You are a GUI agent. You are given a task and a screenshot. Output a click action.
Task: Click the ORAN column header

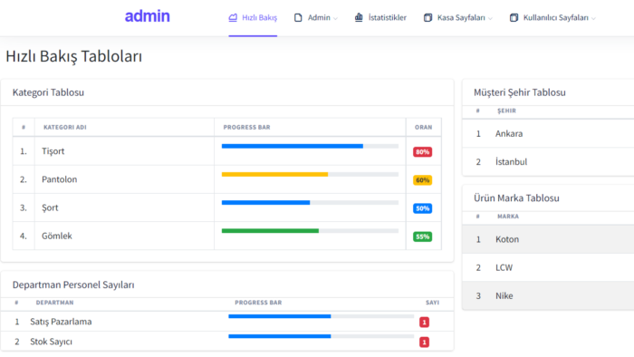423,128
